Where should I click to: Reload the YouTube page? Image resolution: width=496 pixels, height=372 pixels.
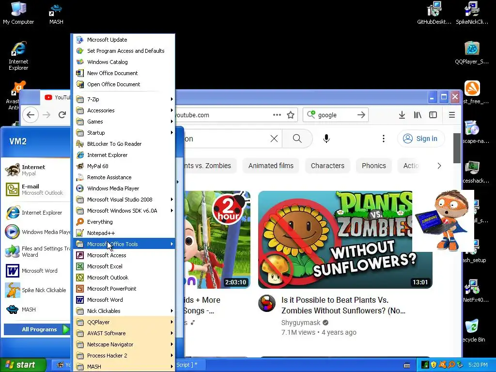62,115
